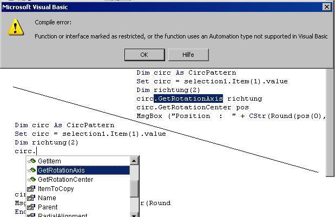The image size is (335, 217).
Task: Open Hilfe for the compile error
Action: 188,55
